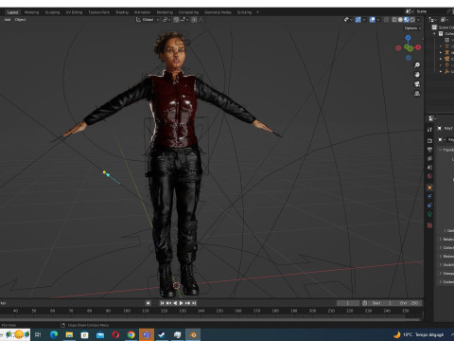Switch perspective/orthographic with grid icon
The image size is (454, 341).
[417, 94]
